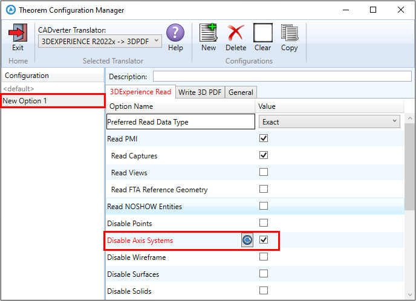The width and height of the screenshot is (416, 301).
Task: Switch to the 3DExperience Read tab
Action: [141, 92]
